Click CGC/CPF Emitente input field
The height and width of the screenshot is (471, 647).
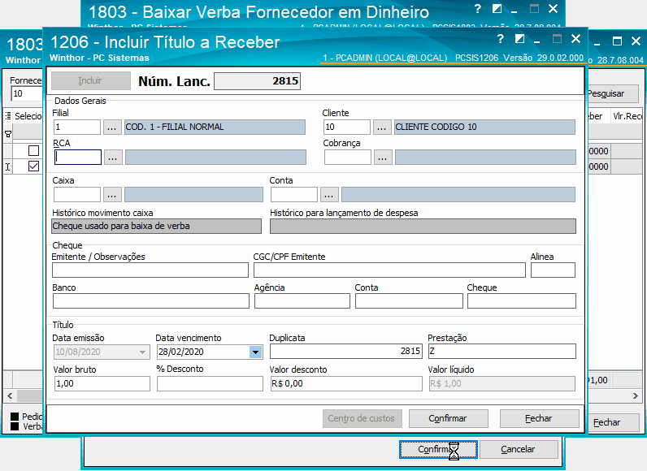pos(389,270)
